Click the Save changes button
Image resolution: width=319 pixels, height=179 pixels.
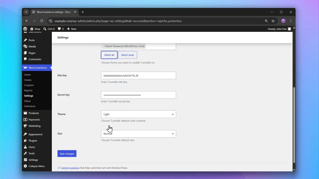[67, 153]
